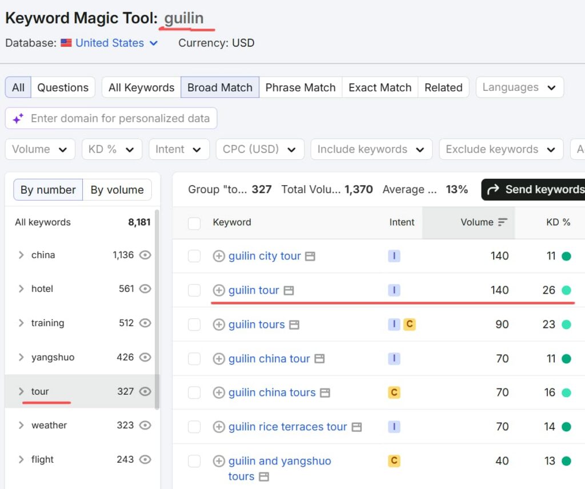
Task: Click the plus icon beside guilin china tour
Action: click(219, 359)
